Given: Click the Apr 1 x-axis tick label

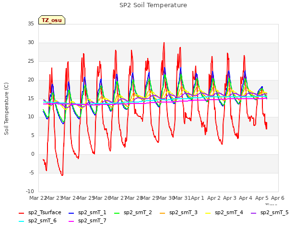Looking at the screenshot, I should pos(197,198).
